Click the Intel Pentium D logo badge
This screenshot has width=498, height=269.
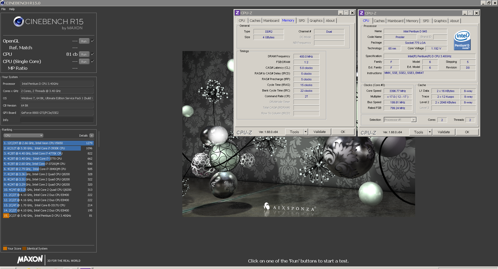pyautogui.click(x=462, y=40)
